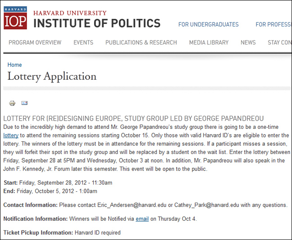Screen dimensions: 292x240
Task: Open the For Professionals menu at top right
Action: (x=273, y=25)
